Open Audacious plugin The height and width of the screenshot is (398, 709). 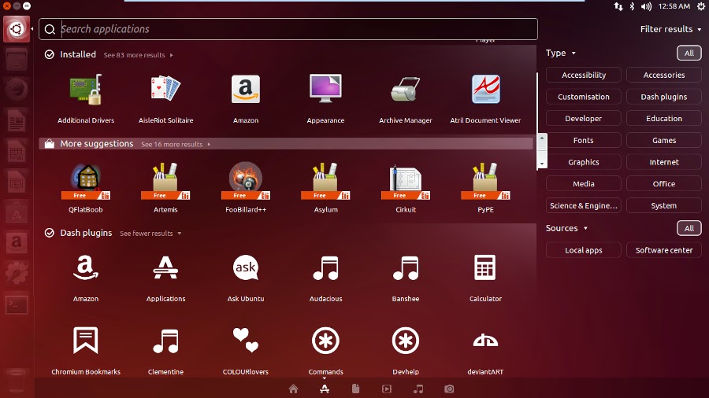[325, 277]
